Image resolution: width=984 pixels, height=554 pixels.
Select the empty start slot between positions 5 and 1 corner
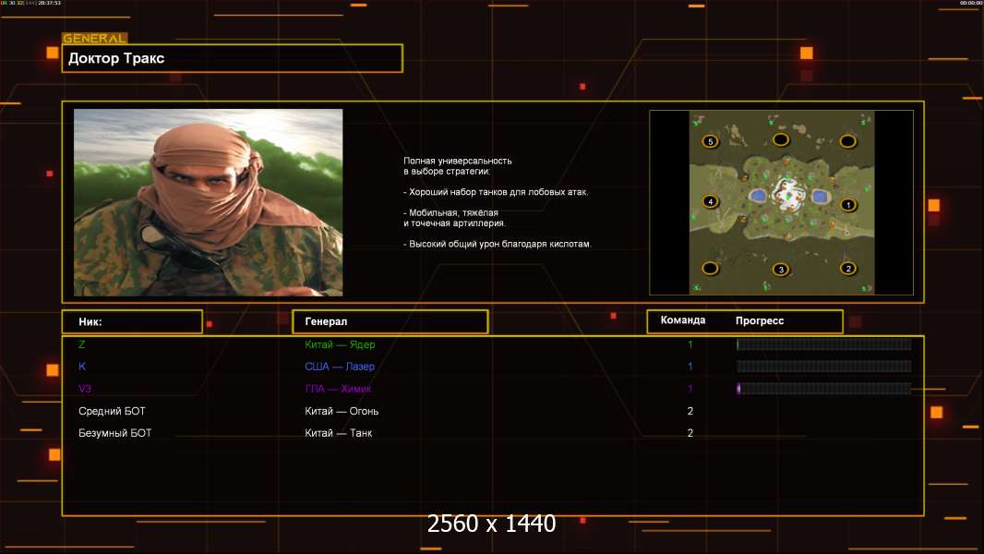pos(847,141)
